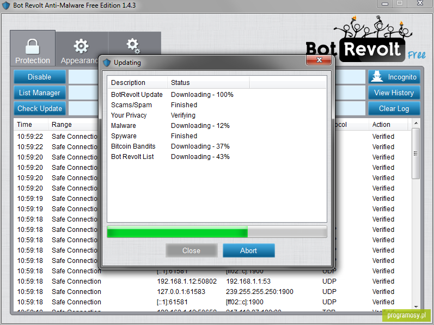This screenshot has width=434, height=325.
Task: Click destination 192.168.1.1:53
Action: 248,281
